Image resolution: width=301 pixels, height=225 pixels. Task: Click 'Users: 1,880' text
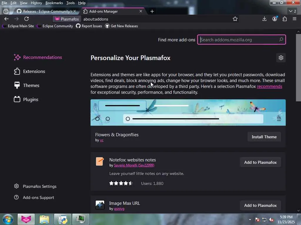152,183
